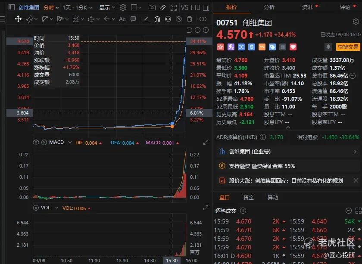Open news 股价大涨！创维集团回应 headline

click(x=286, y=181)
